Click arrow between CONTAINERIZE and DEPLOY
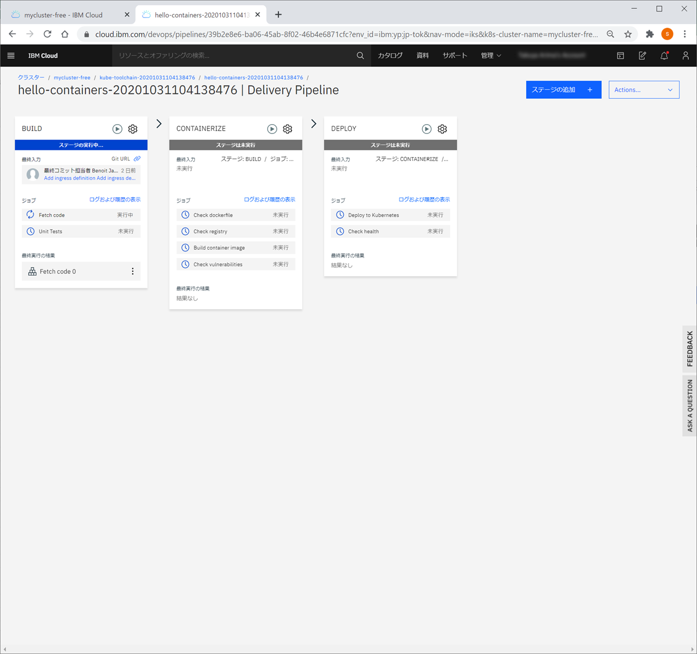697x654 pixels. tap(313, 124)
